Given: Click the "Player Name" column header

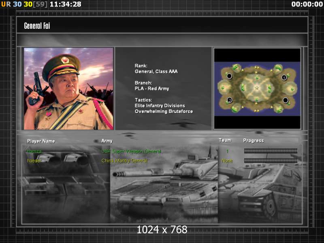Looking at the screenshot, I should click(x=41, y=141).
